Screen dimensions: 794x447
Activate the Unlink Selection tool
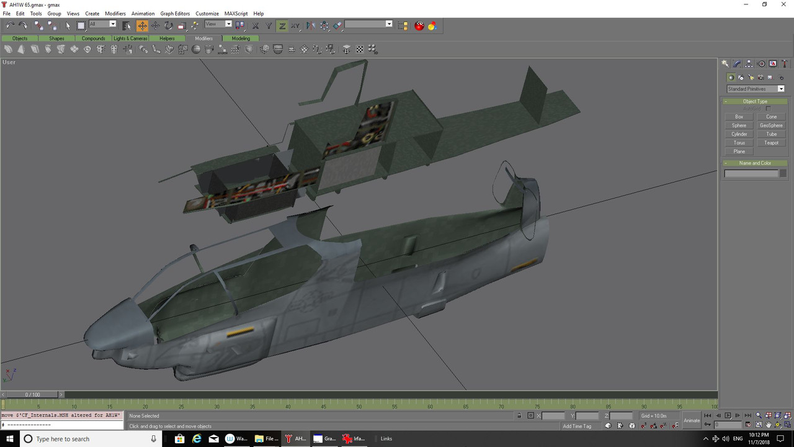coord(52,25)
